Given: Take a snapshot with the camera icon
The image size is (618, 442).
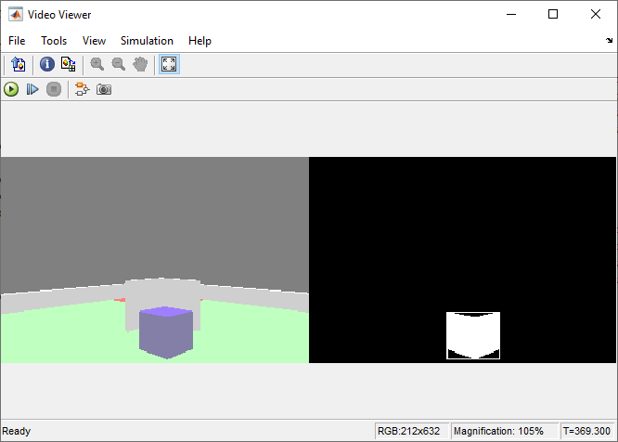Looking at the screenshot, I should point(104,89).
